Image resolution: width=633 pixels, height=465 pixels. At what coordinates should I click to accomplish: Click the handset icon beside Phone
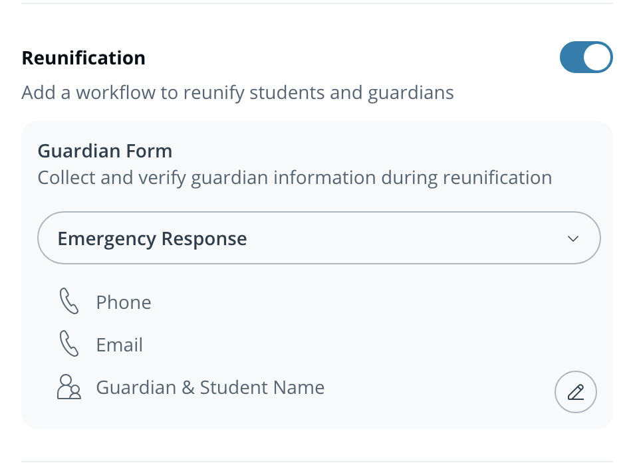click(68, 302)
